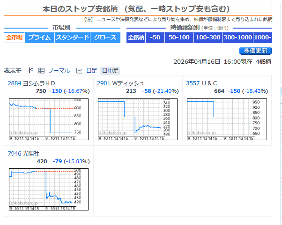
Task: Switch display mode to ノーマル
Action: tap(59, 71)
